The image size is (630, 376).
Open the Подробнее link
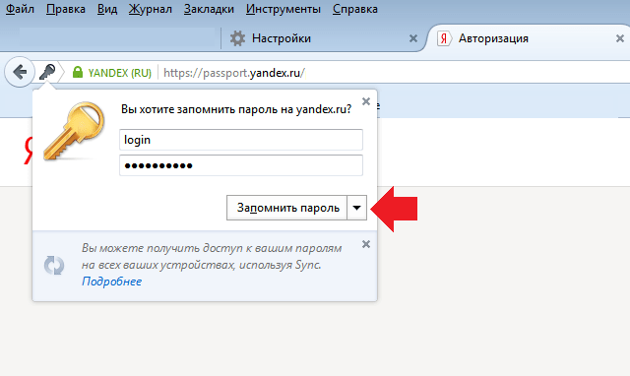pos(111,282)
